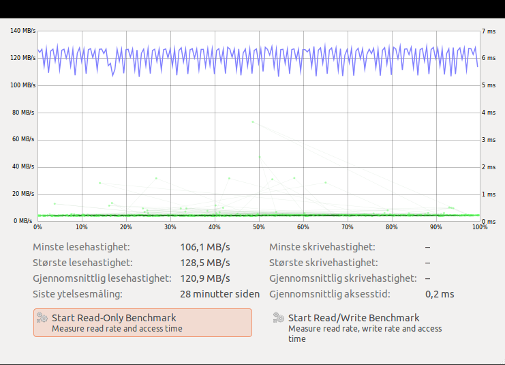Select the '0,2 ms' access time value
Image resolution: width=505 pixels, height=365 pixels.
(x=440, y=294)
